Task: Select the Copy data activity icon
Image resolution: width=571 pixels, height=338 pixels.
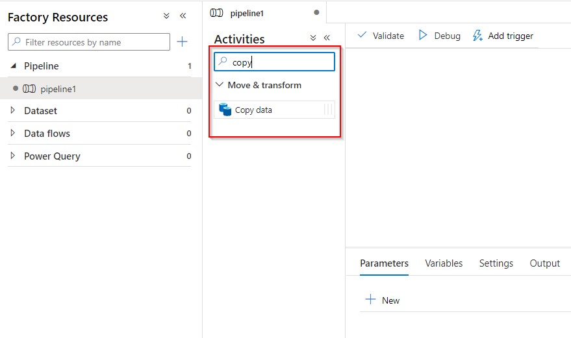Action: coord(225,110)
